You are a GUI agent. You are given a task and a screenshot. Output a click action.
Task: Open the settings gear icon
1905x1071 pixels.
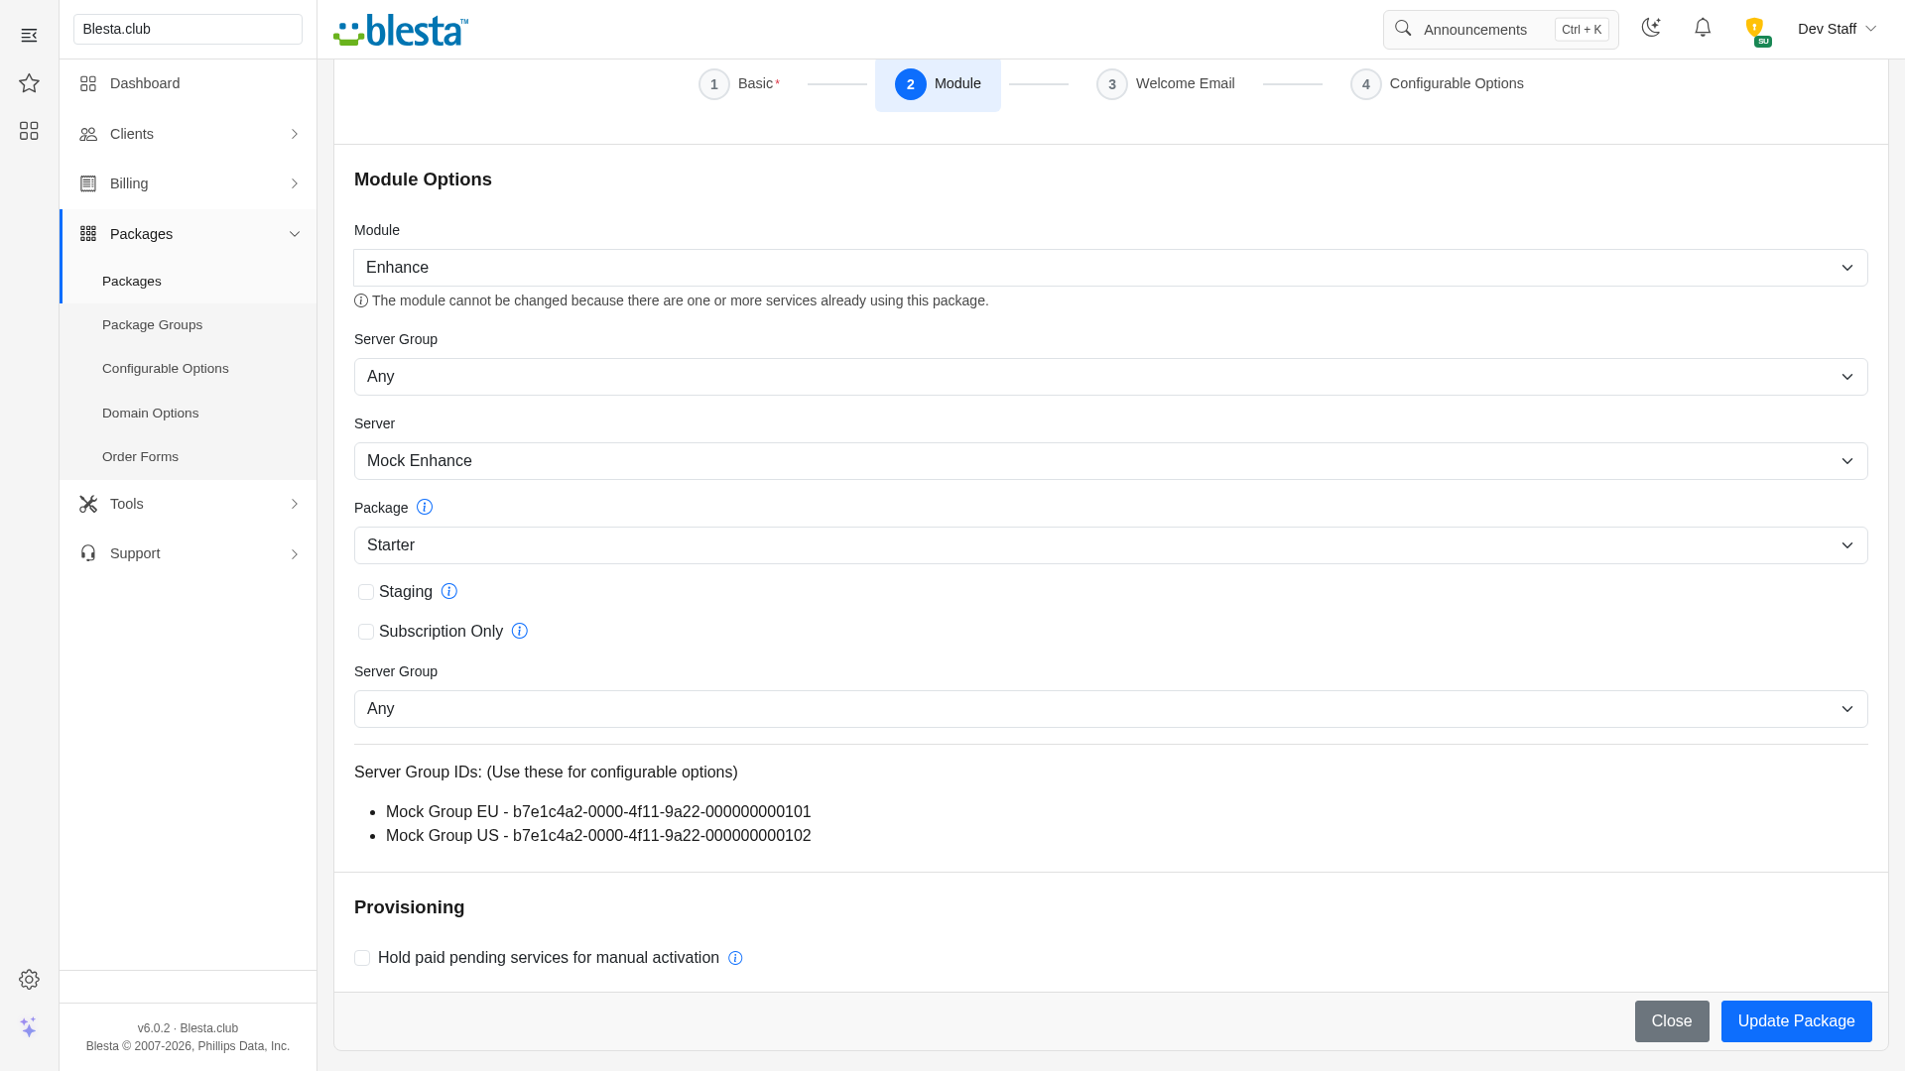tap(29, 980)
